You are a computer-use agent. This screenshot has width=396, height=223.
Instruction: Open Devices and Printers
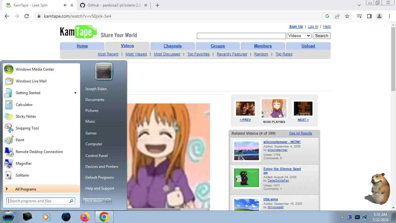[102, 167]
